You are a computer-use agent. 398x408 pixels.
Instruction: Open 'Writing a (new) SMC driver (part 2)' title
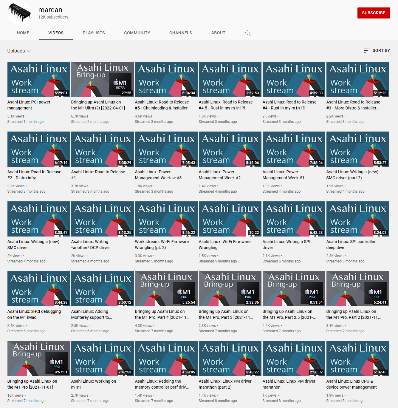[352, 175]
